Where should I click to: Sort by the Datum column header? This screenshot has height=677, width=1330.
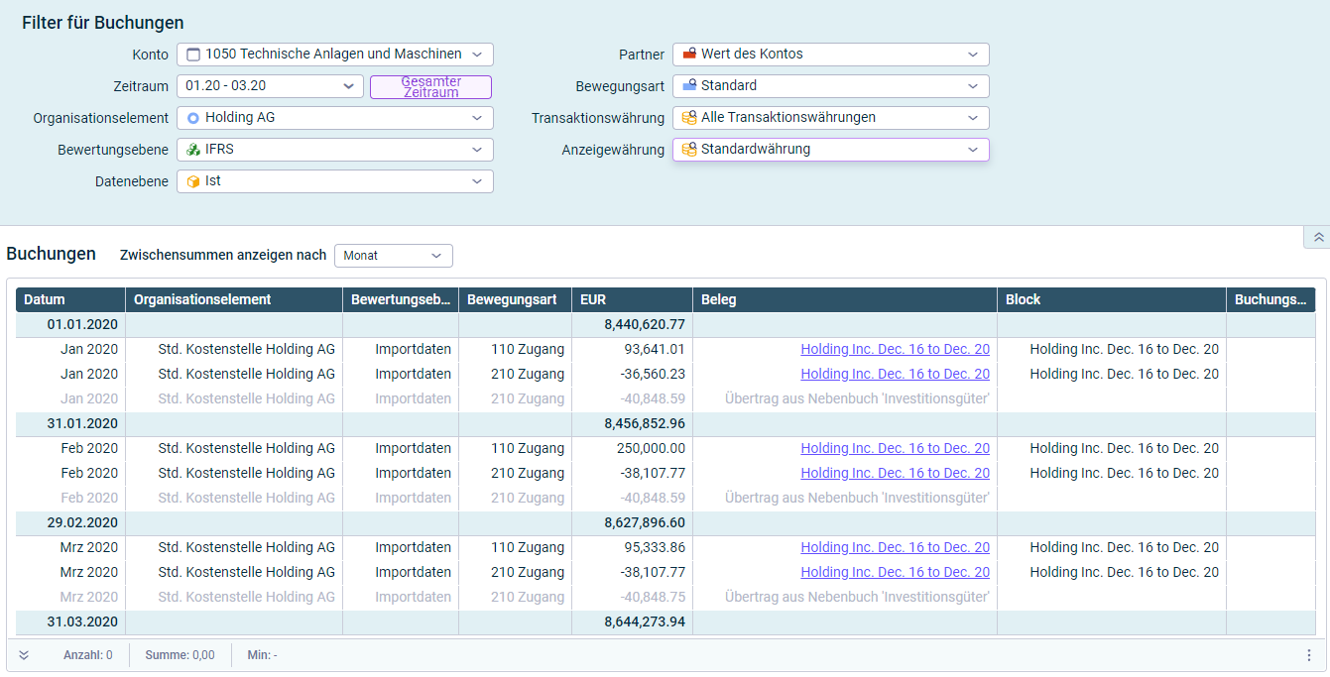tap(70, 299)
